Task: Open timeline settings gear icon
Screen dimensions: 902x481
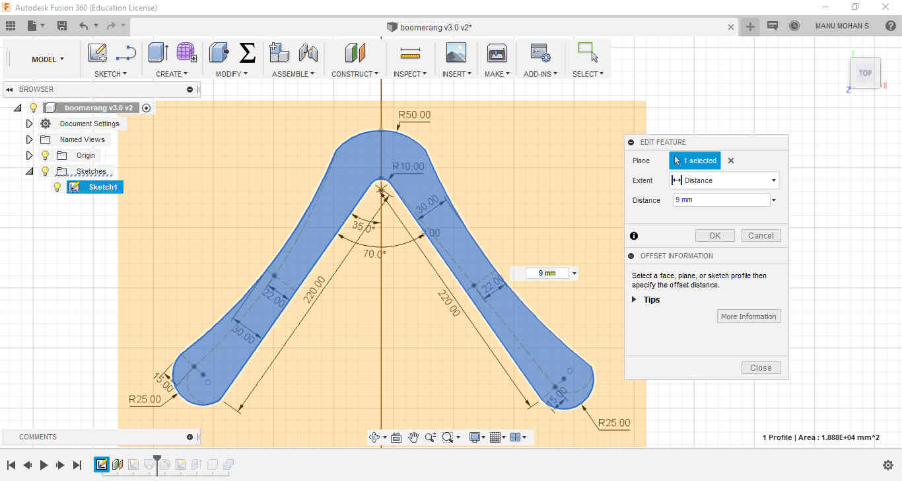Action: 888,465
